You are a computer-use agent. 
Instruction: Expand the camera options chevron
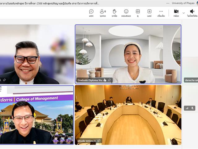click(x=183, y=13)
